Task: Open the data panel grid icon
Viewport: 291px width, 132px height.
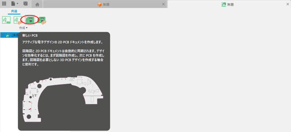Action: point(4,4)
